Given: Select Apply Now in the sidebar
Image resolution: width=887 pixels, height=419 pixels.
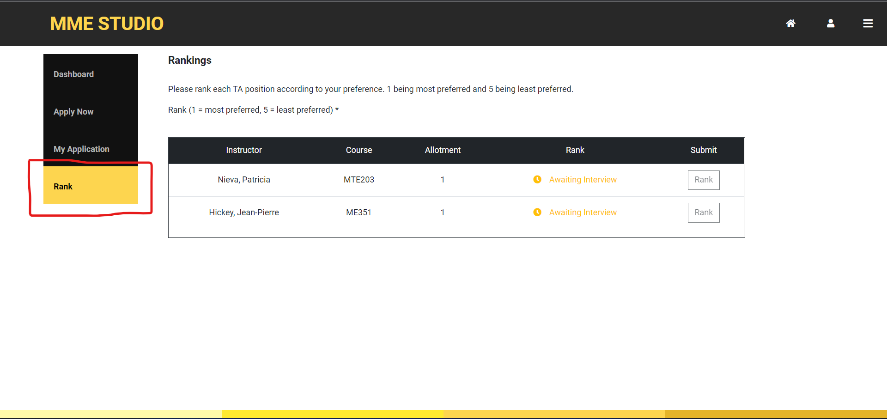Looking at the screenshot, I should [x=73, y=112].
